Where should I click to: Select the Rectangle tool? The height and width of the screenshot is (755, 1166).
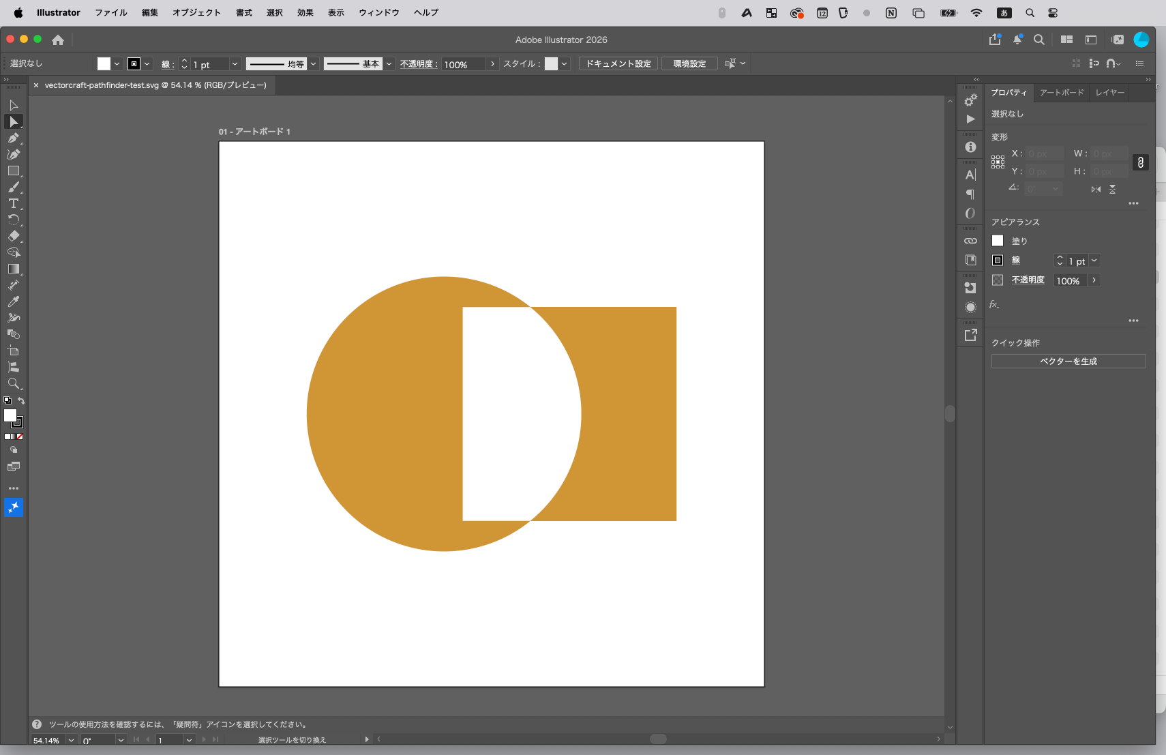(13, 171)
